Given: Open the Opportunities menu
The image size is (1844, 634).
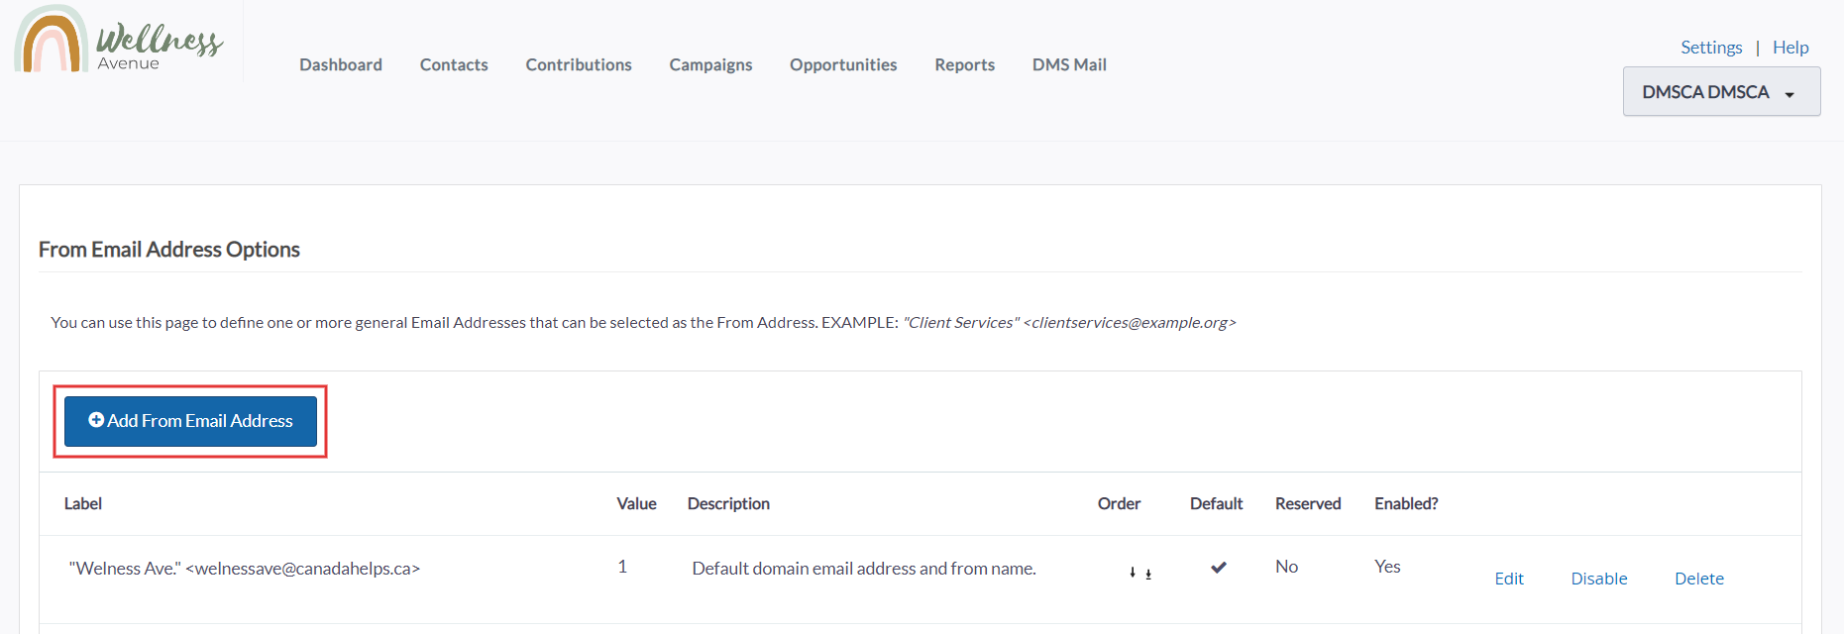Looking at the screenshot, I should point(843,64).
